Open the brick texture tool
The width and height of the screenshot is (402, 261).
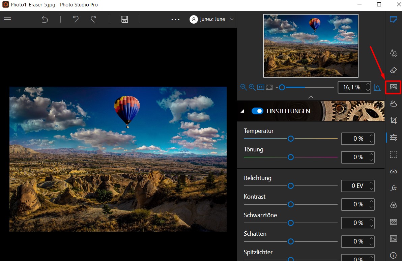393,222
